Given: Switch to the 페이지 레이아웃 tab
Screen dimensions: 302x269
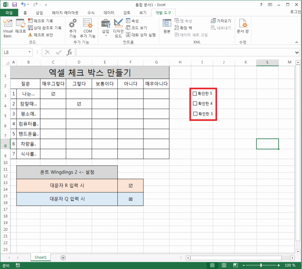Looking at the screenshot, I should [65, 13].
